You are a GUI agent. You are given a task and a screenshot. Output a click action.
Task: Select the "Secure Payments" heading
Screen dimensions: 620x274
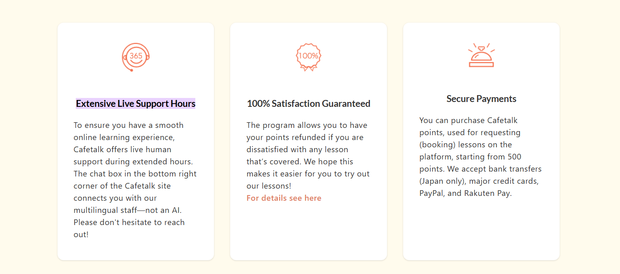[x=481, y=99]
